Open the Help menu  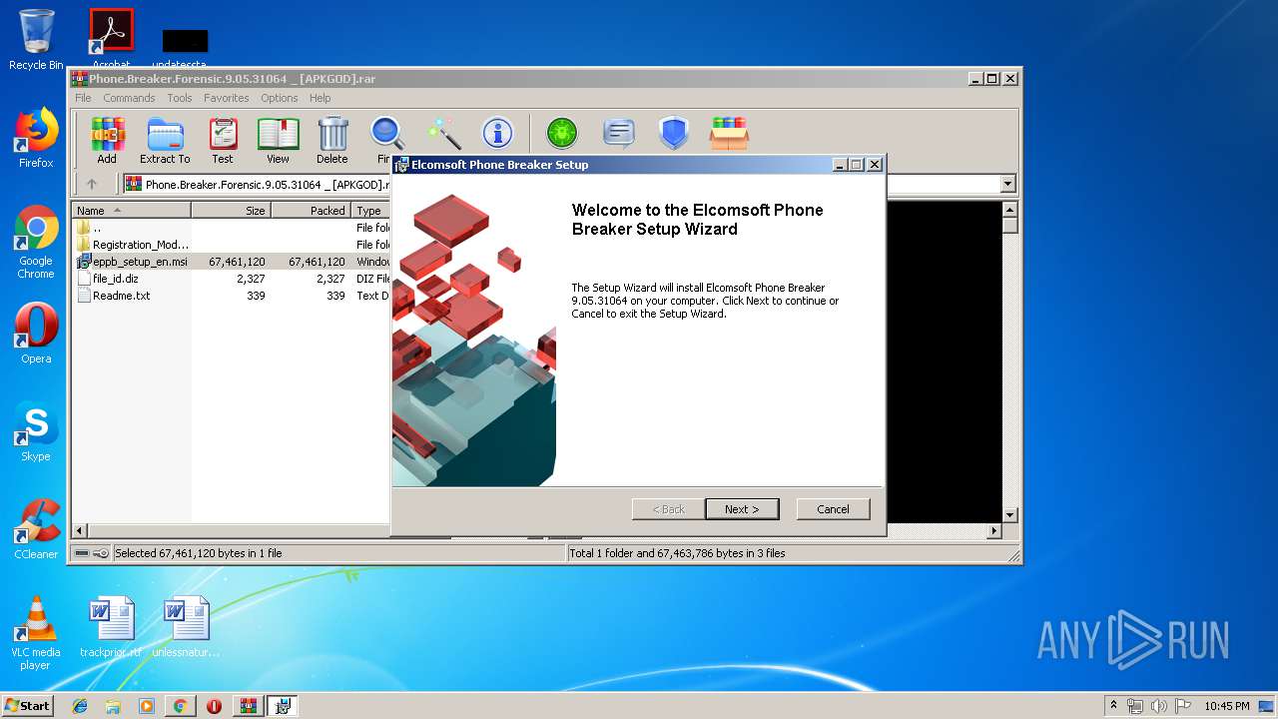(319, 98)
